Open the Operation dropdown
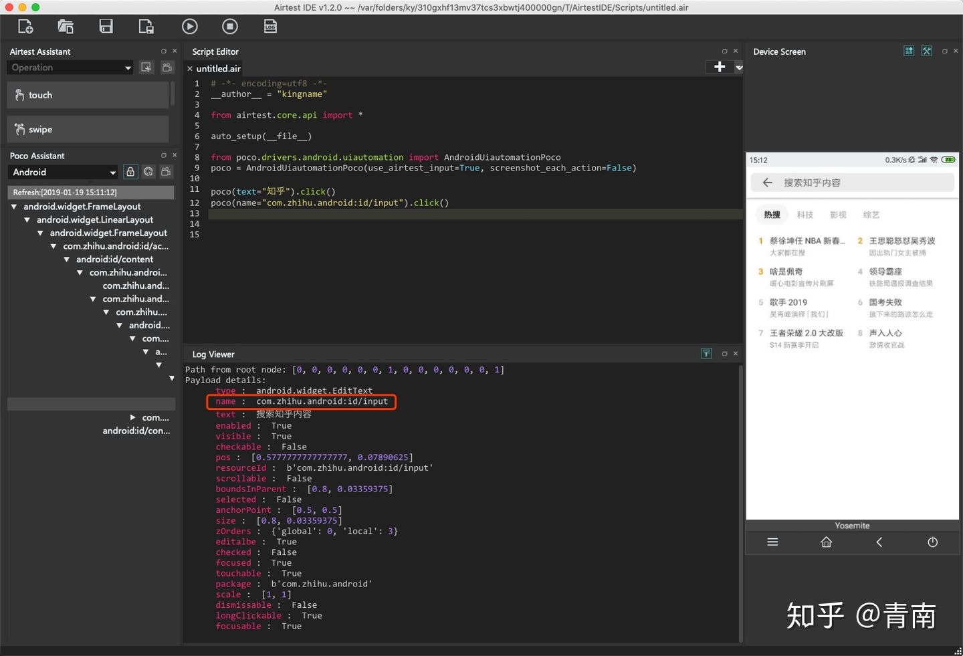963x656 pixels. (x=70, y=68)
